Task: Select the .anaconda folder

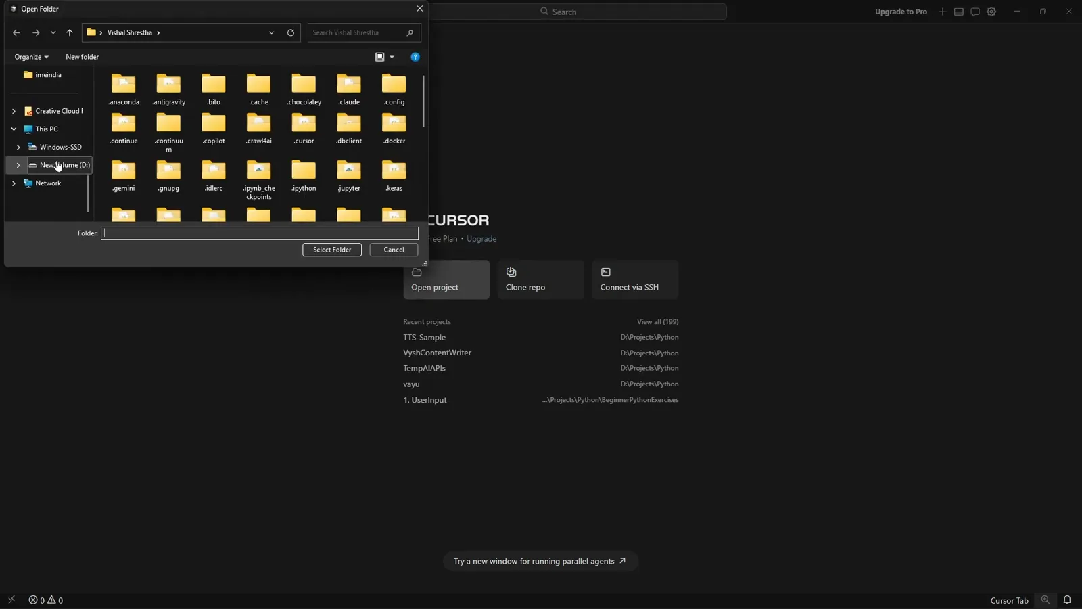Action: tap(124, 89)
